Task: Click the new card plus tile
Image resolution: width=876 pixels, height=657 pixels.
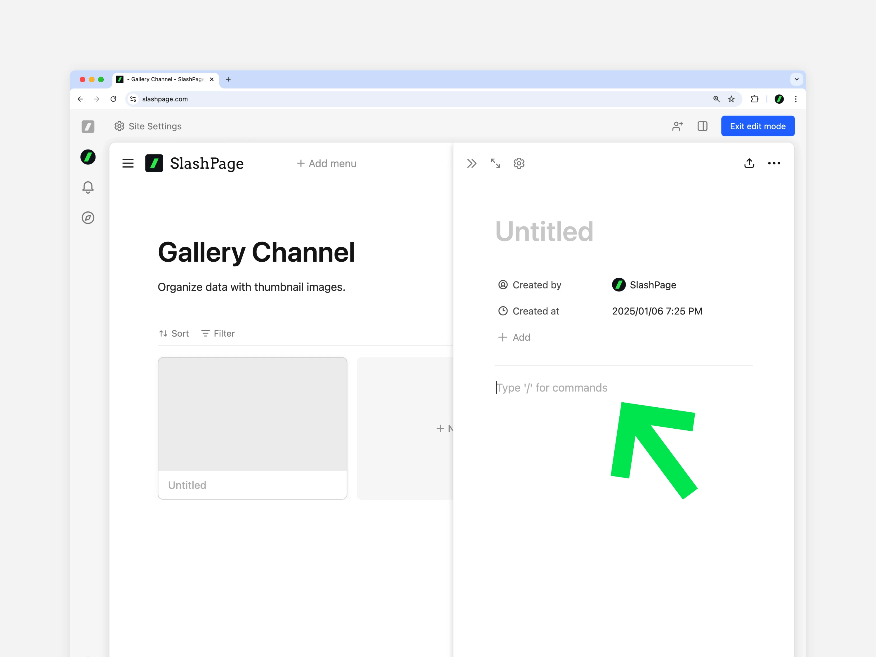Action: click(405, 428)
